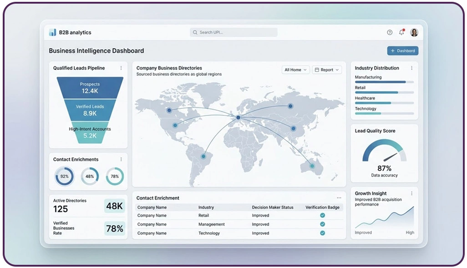Open the user profile avatar
The height and width of the screenshot is (268, 467).
(x=414, y=32)
